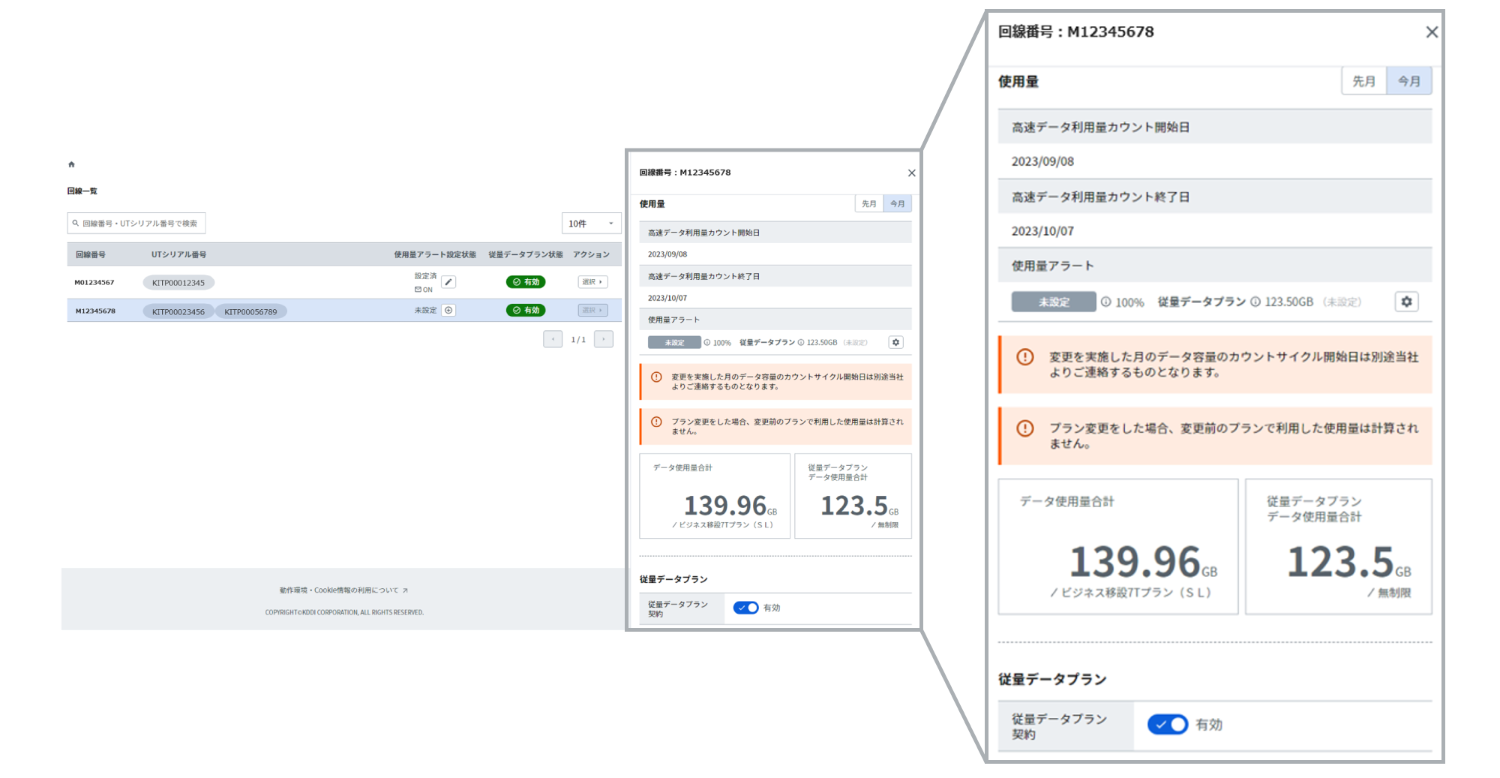Select 今月 tab in the enlarged panel
The width and height of the screenshot is (1500, 778).
1409,81
